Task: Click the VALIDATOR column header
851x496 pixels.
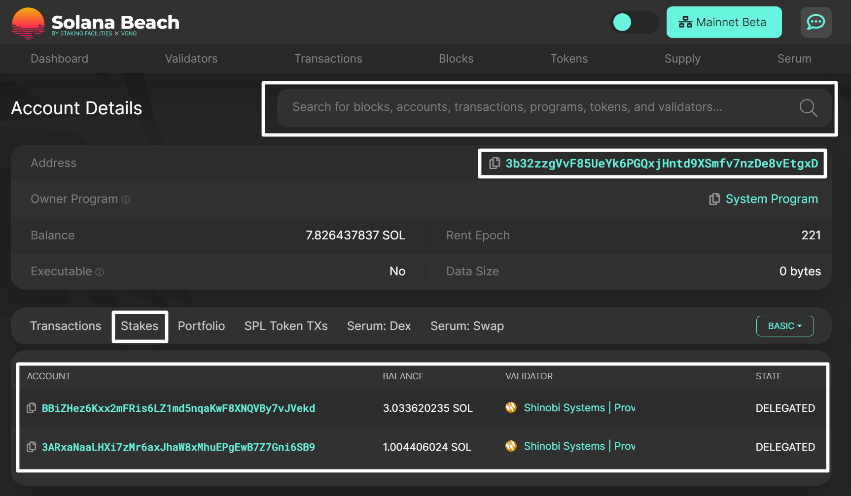Action: [529, 376]
